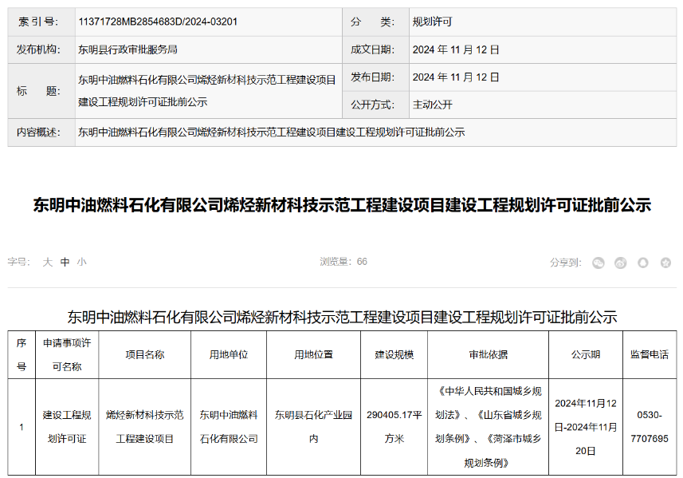Click the heading directly above the permit table

(342, 317)
